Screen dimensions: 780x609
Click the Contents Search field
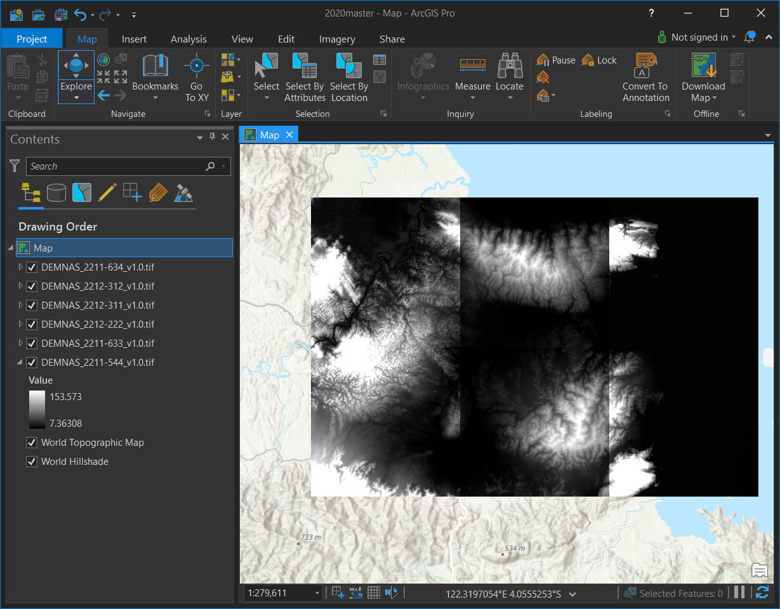(114, 166)
